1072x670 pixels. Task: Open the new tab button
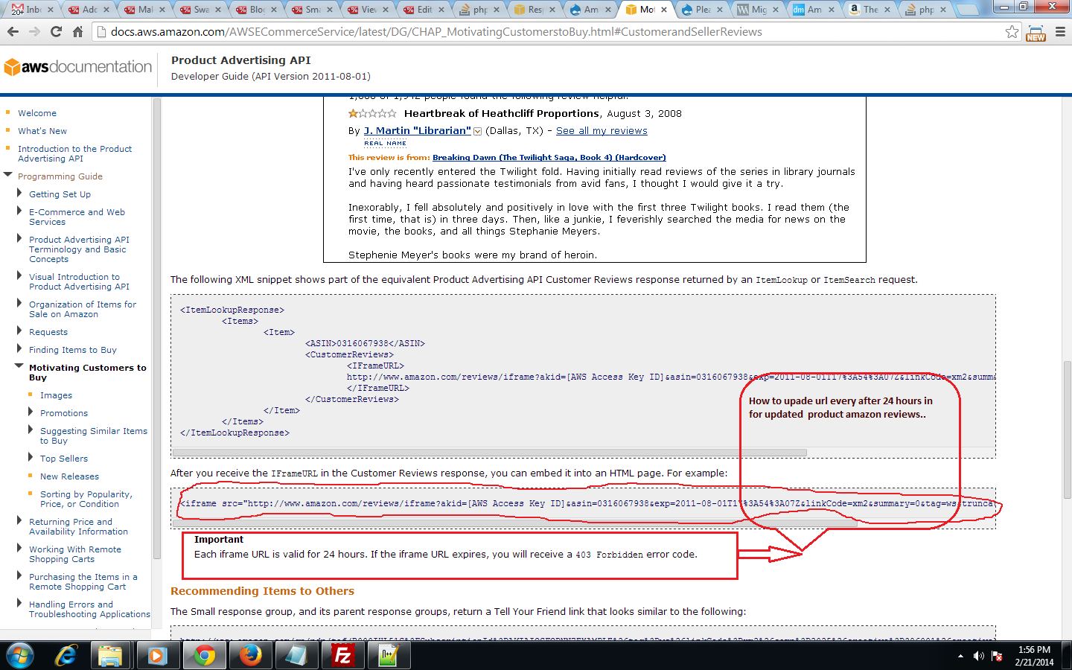tap(966, 10)
